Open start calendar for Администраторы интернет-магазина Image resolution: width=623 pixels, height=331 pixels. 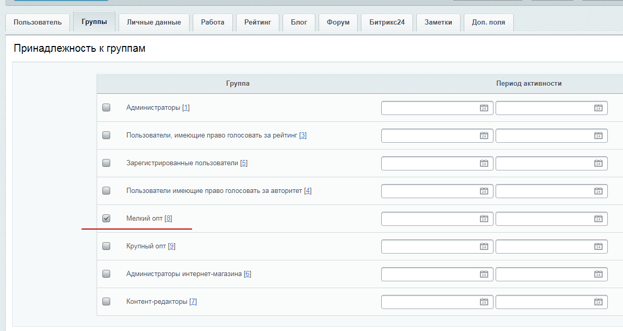point(484,274)
